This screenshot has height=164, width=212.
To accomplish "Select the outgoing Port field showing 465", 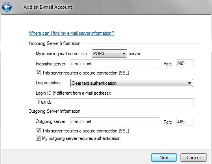I will pos(185,122).
